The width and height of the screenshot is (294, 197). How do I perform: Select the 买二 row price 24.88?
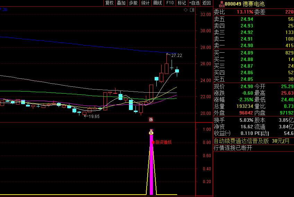pos(247,59)
